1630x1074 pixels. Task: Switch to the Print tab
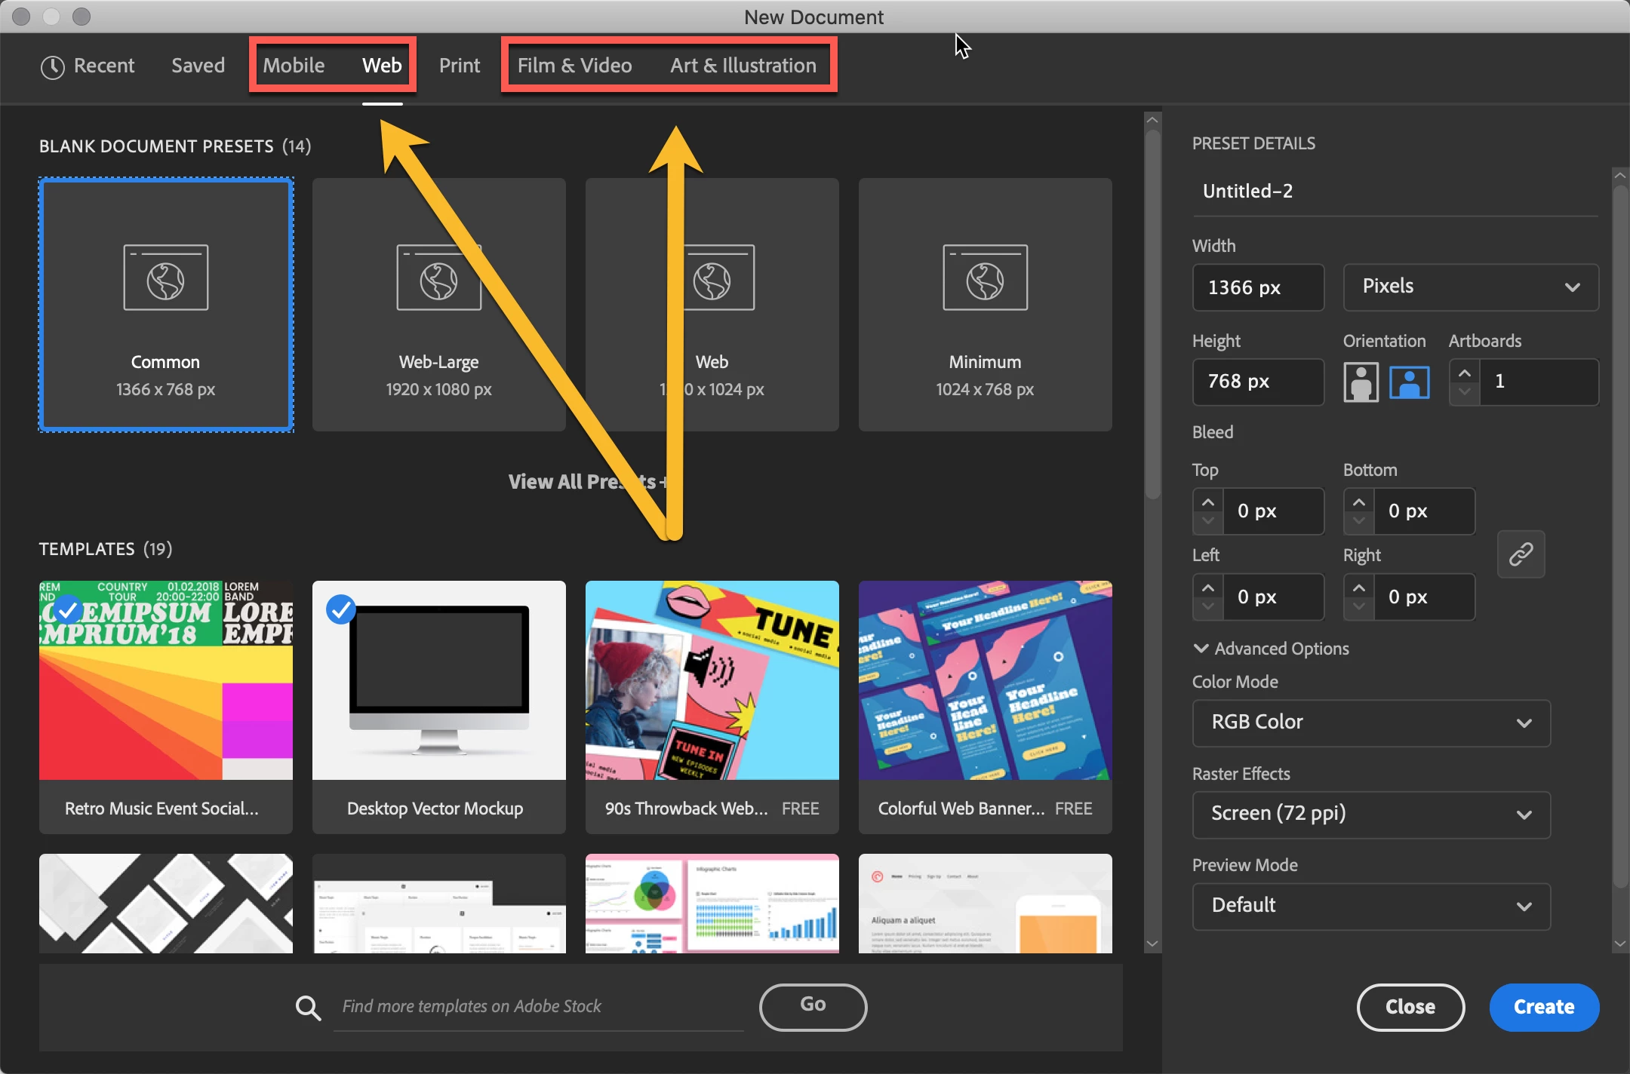click(x=459, y=66)
